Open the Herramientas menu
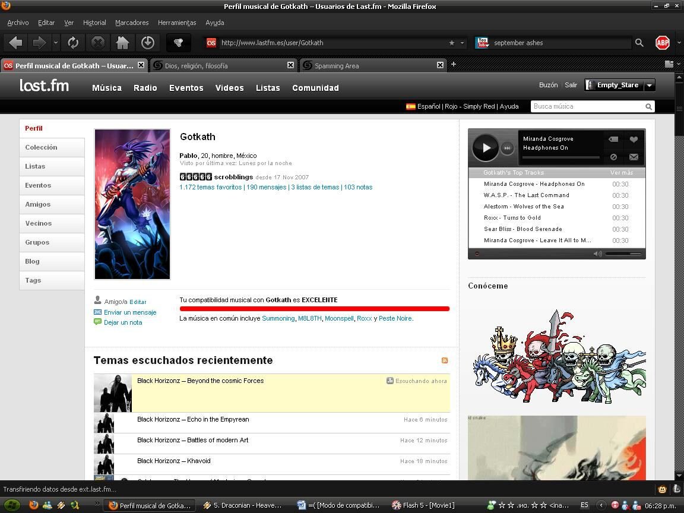684x513 pixels. (x=177, y=23)
